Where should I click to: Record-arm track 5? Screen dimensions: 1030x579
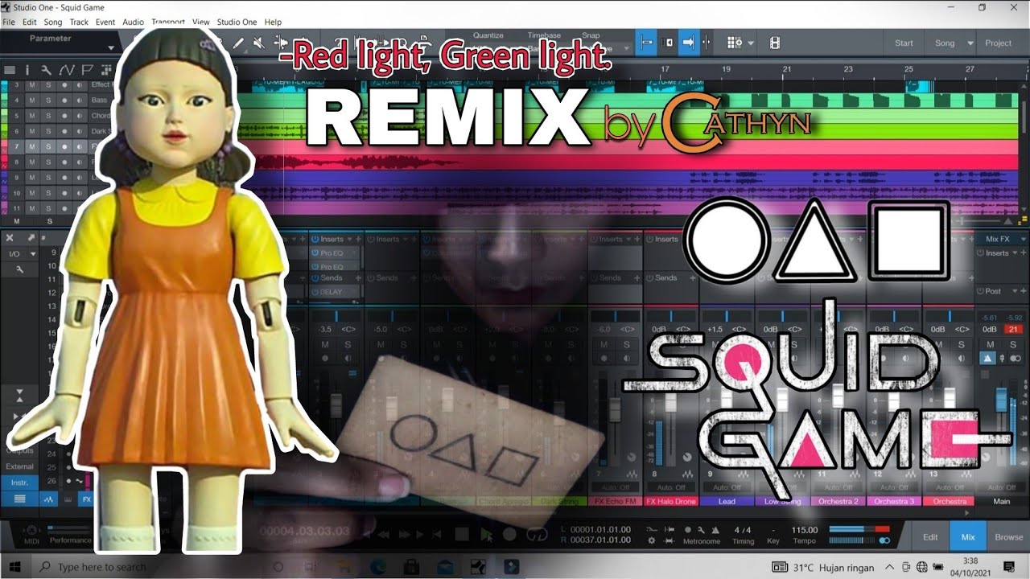(x=64, y=115)
